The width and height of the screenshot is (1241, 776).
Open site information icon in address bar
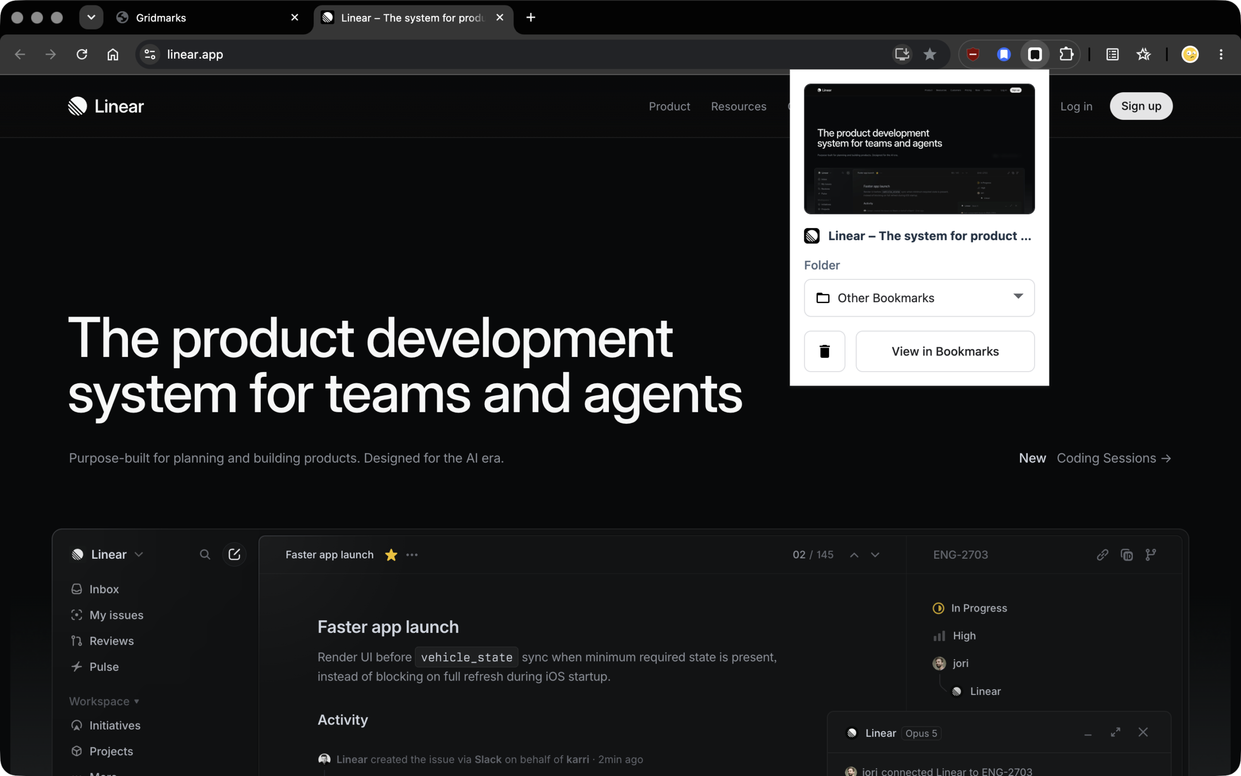coord(150,54)
